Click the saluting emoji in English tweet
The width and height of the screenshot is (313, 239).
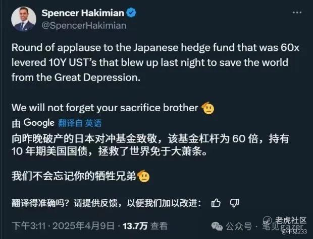tap(208, 107)
